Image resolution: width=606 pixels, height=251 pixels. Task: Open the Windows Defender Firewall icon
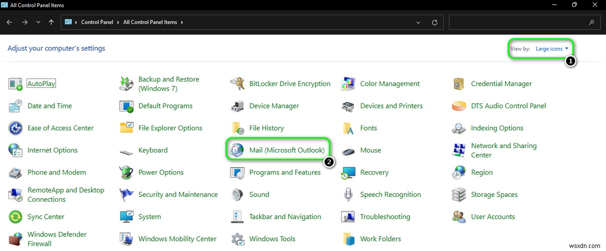(16, 238)
